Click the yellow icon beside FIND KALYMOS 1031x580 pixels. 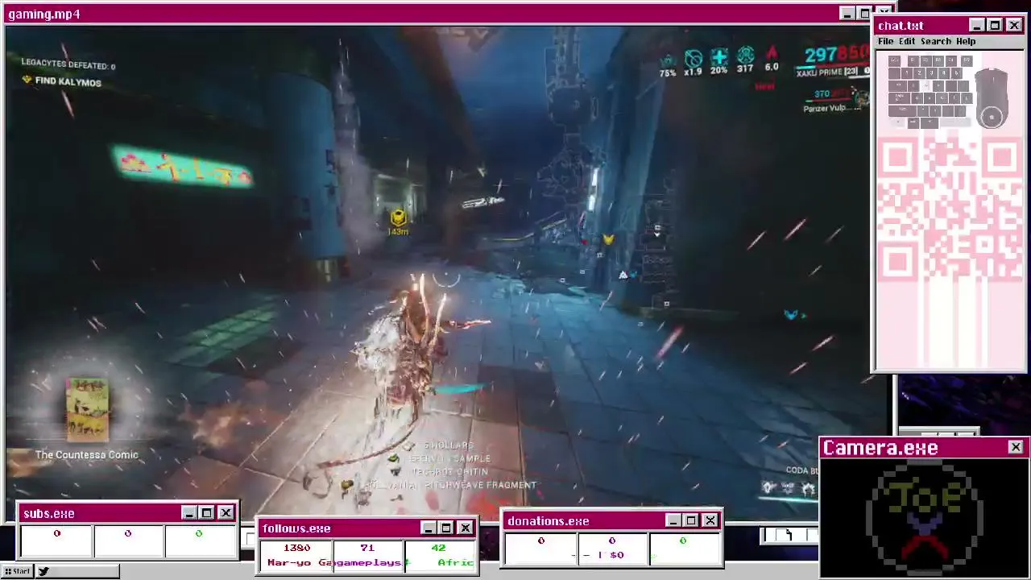coord(27,80)
